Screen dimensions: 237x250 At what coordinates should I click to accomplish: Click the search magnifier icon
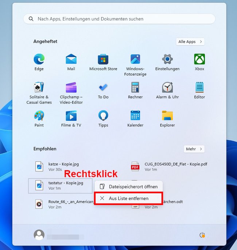click(x=31, y=19)
